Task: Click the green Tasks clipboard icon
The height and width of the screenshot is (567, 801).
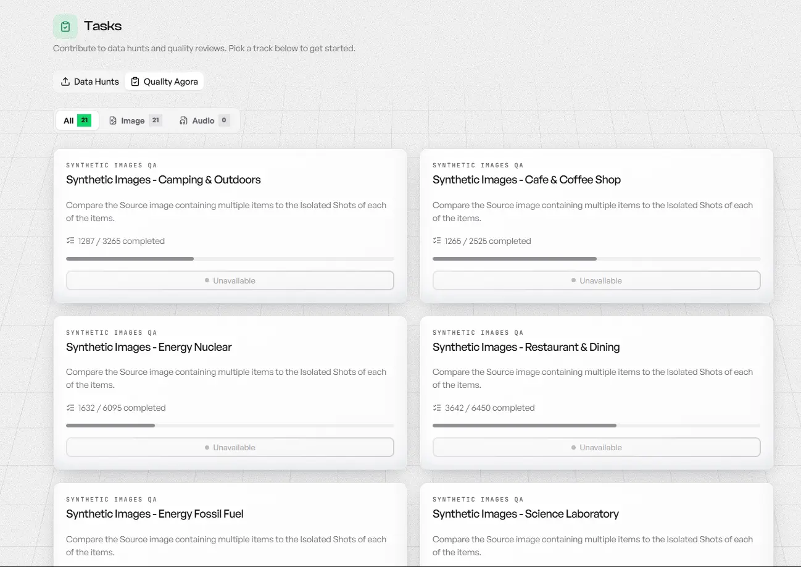Action: (x=65, y=27)
